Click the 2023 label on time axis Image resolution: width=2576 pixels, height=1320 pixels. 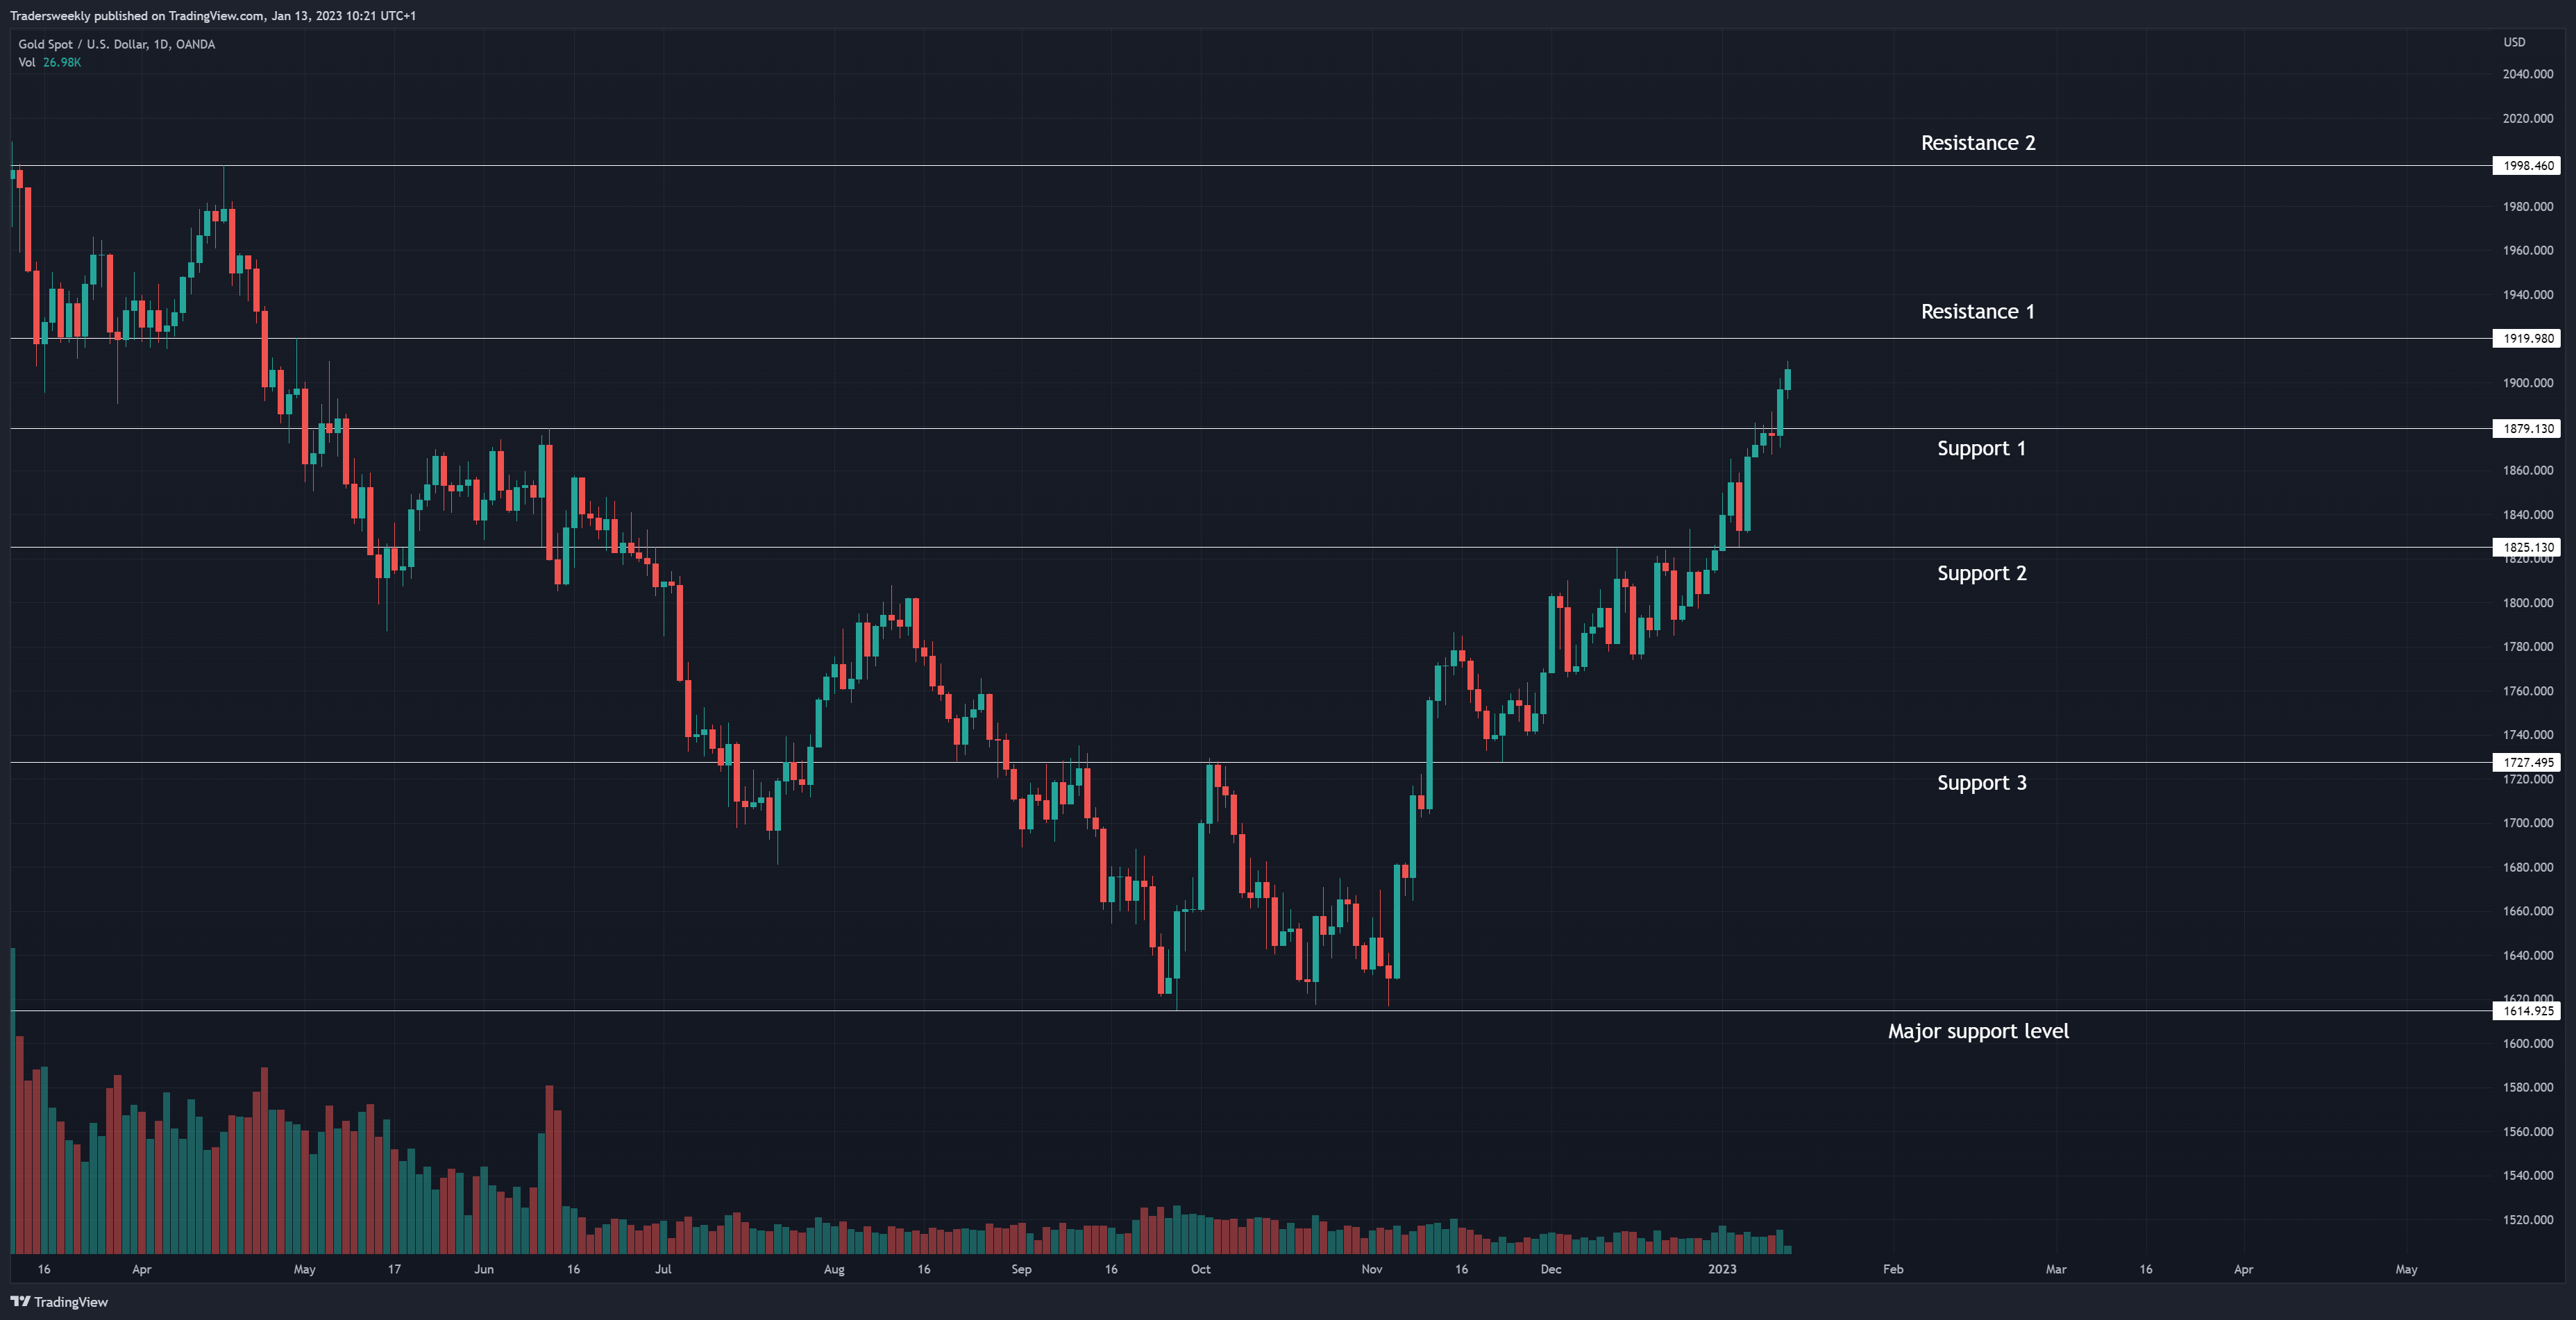click(x=1722, y=1269)
